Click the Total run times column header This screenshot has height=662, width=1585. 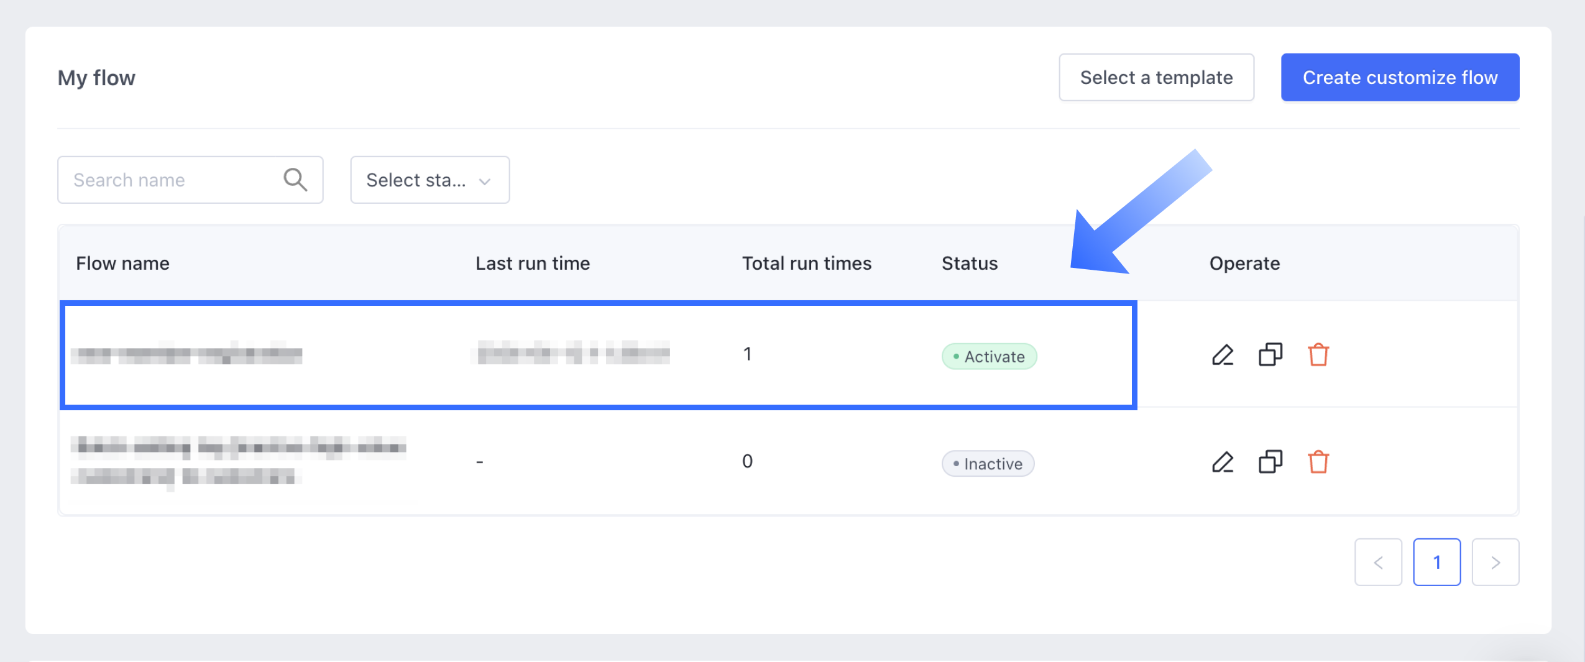pos(806,264)
